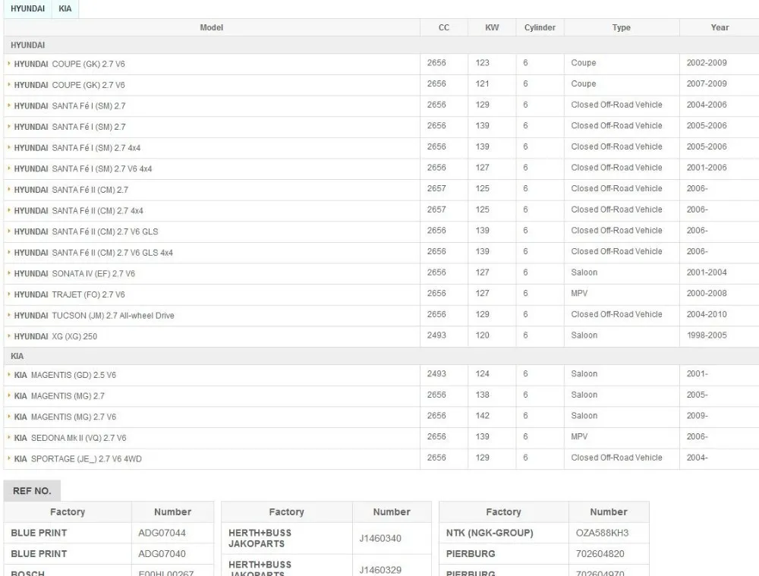
Task: Click the arrow bullet beside the 121 KW HYUNDAI COUPE row
Action: tap(8, 85)
